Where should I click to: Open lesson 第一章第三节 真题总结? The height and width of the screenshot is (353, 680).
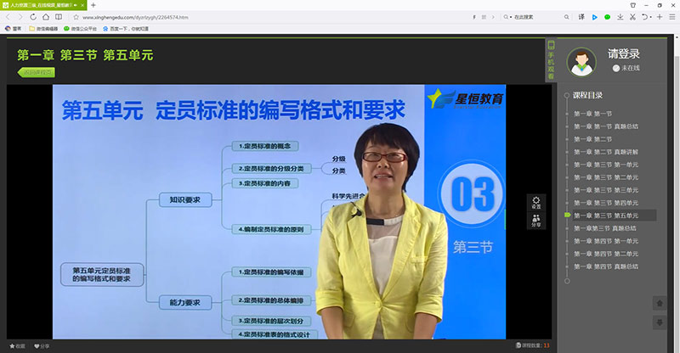pos(605,228)
